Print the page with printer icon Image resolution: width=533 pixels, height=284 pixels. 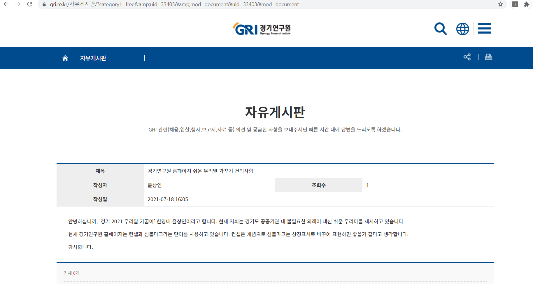[x=489, y=57]
